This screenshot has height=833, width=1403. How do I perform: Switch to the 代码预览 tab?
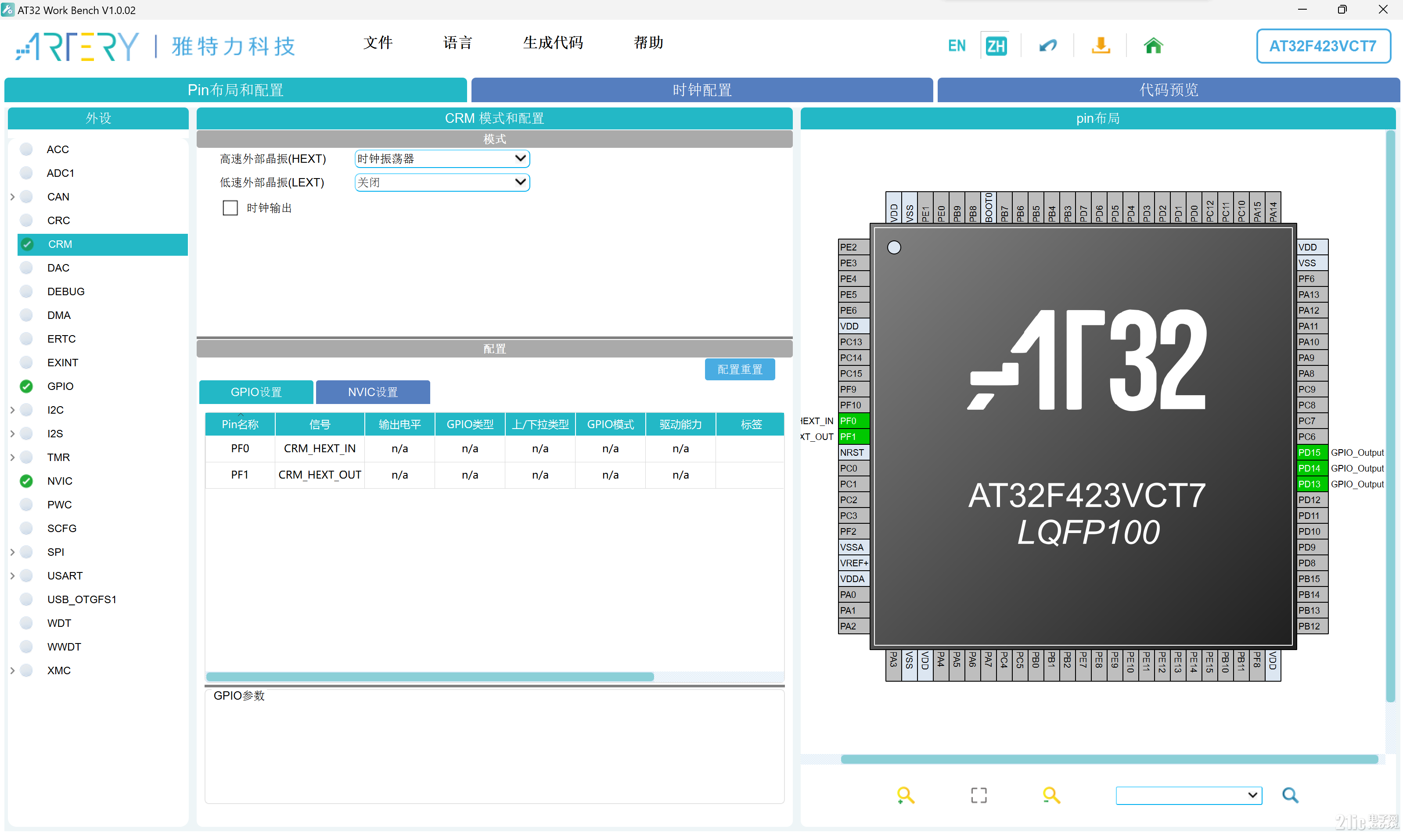1168,90
